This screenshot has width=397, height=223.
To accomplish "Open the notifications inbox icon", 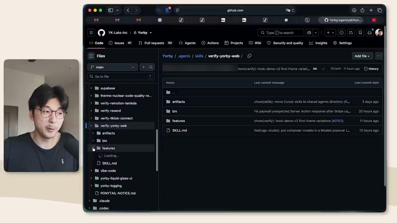I will [x=369, y=33].
